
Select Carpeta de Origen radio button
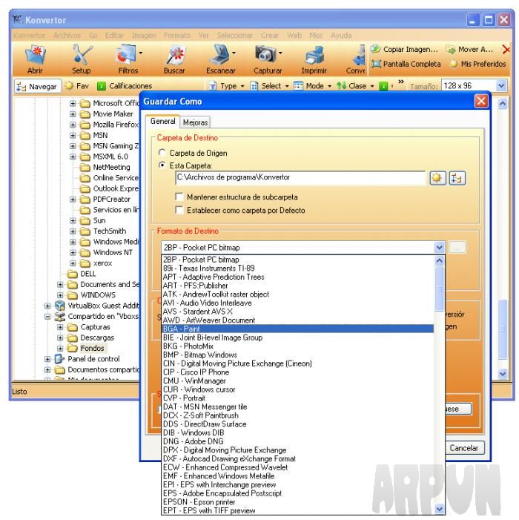click(x=162, y=153)
